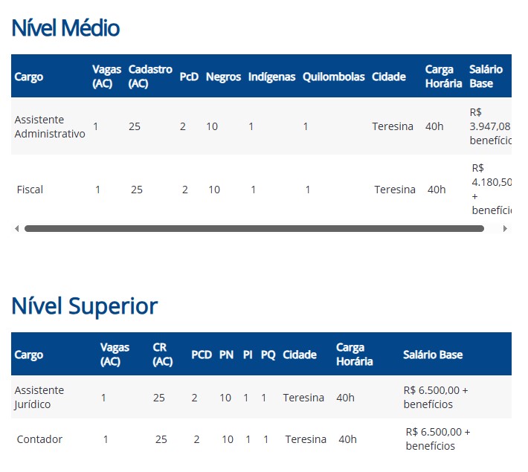This screenshot has height=472, width=528.
Task: Click the Assistente Jurídico cargo cell
Action: click(39, 398)
